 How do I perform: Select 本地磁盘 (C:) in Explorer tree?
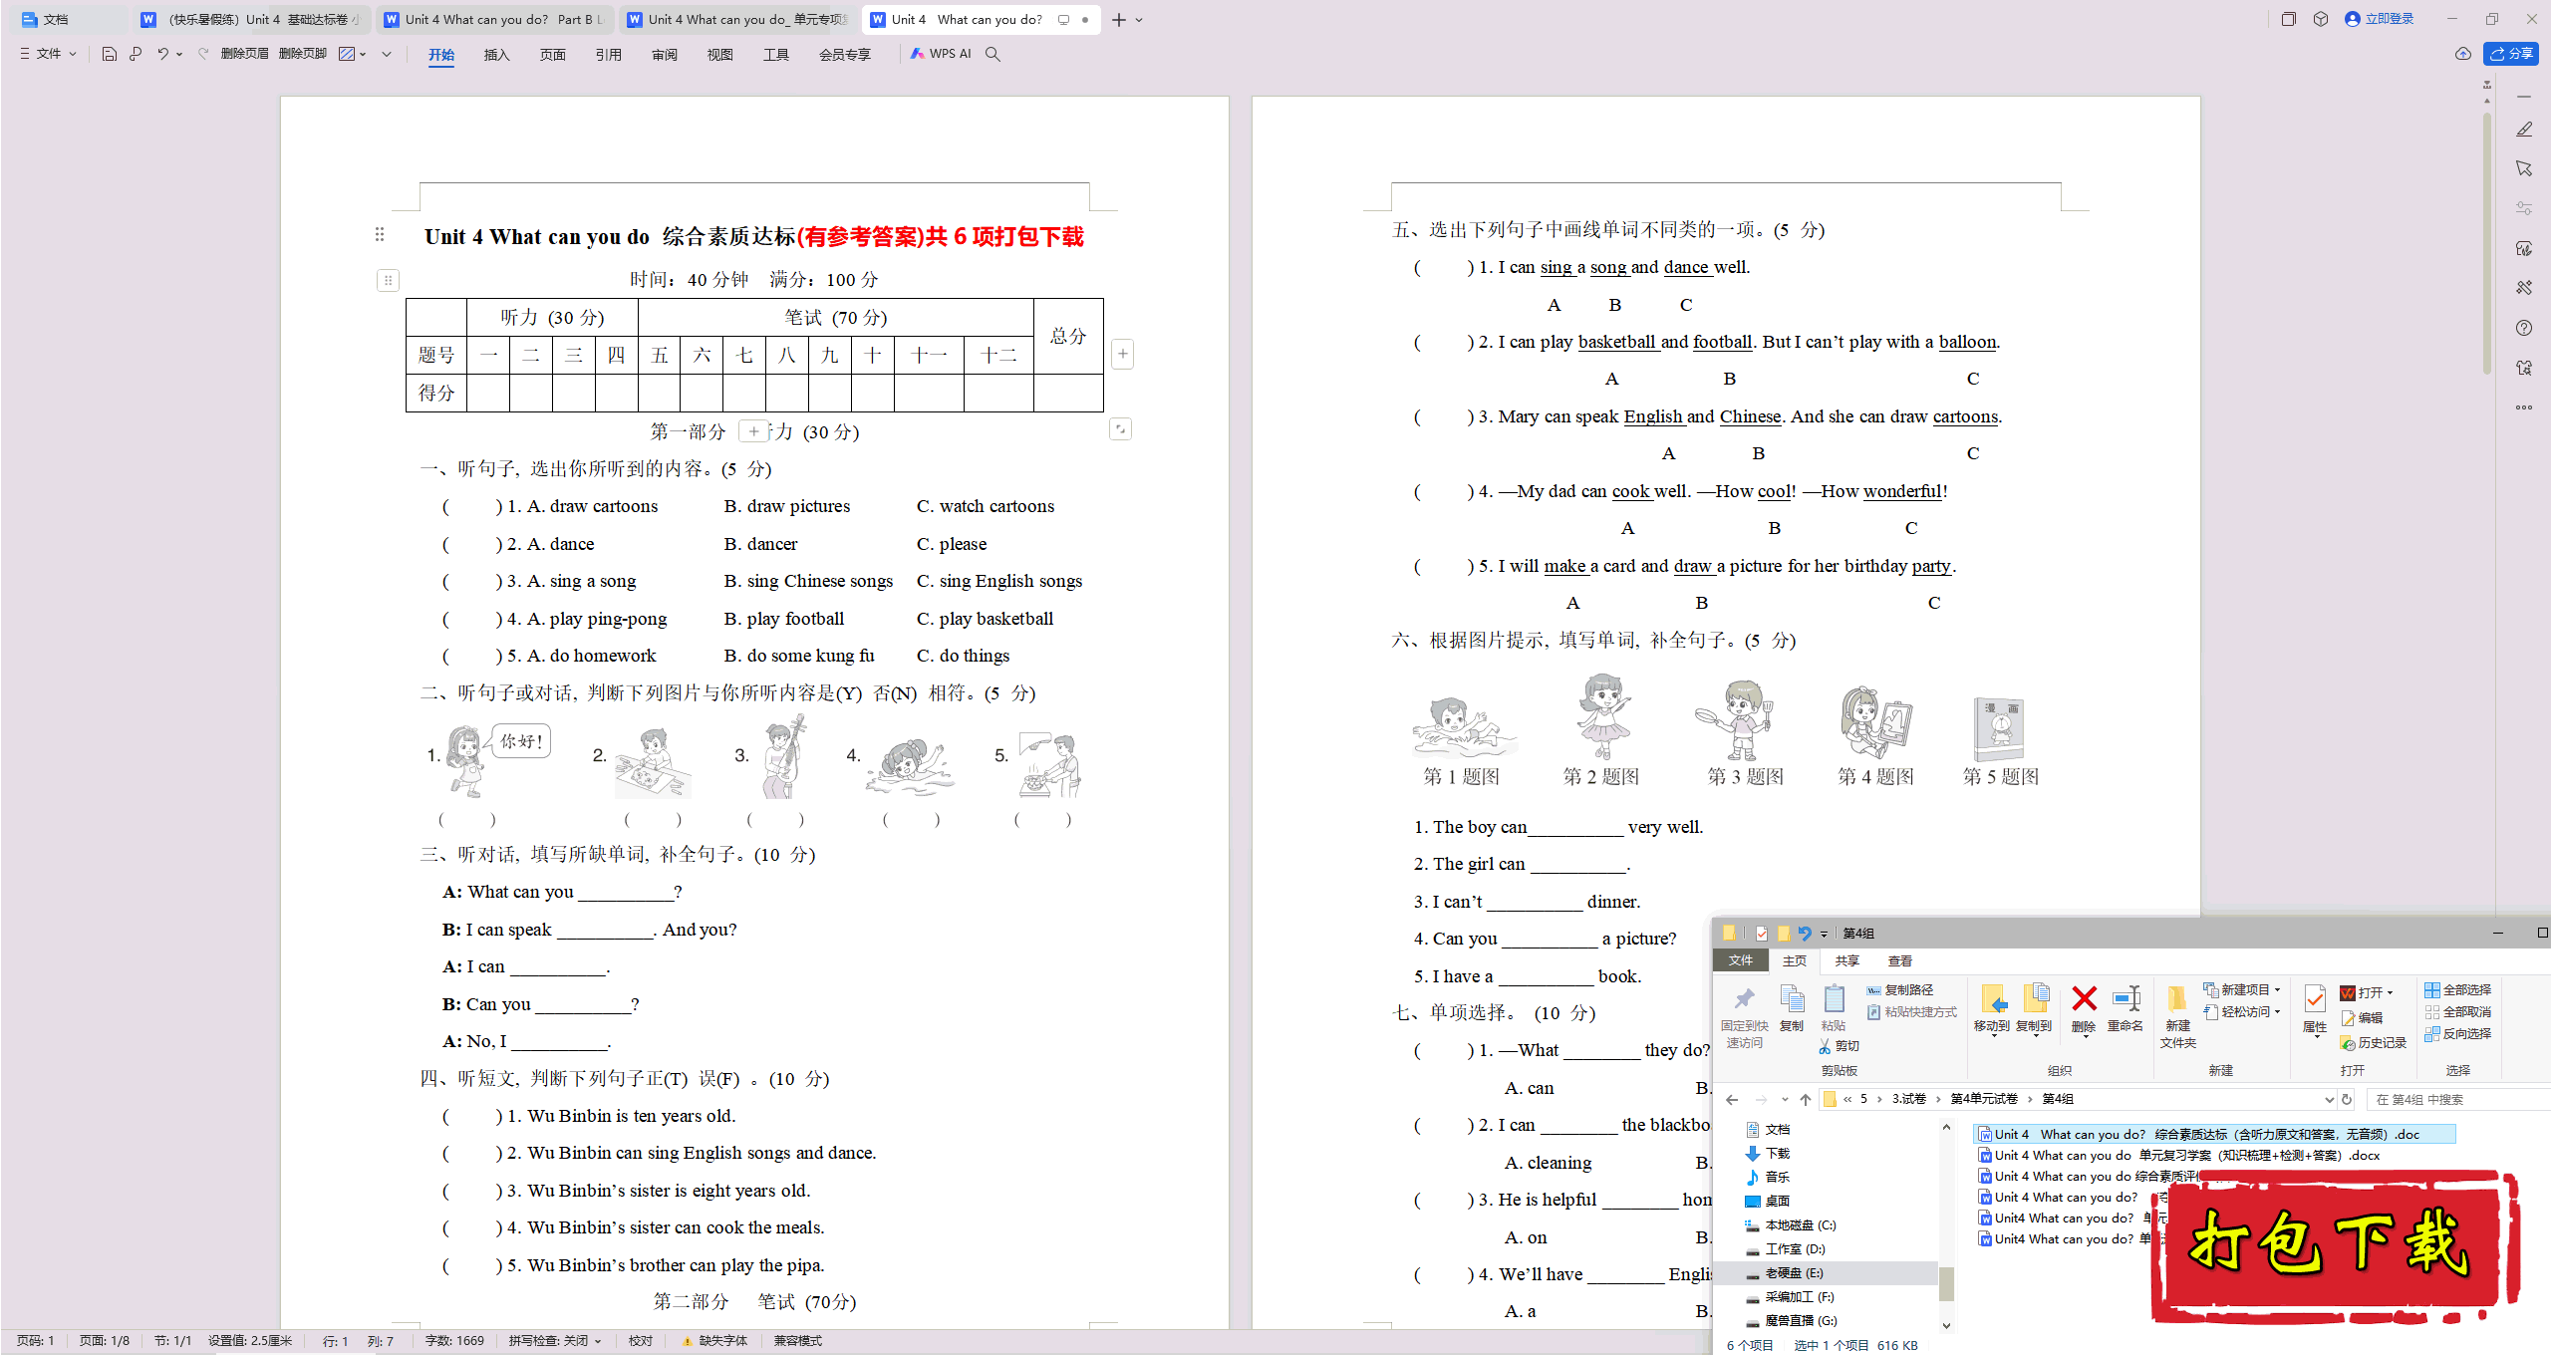click(1800, 1224)
